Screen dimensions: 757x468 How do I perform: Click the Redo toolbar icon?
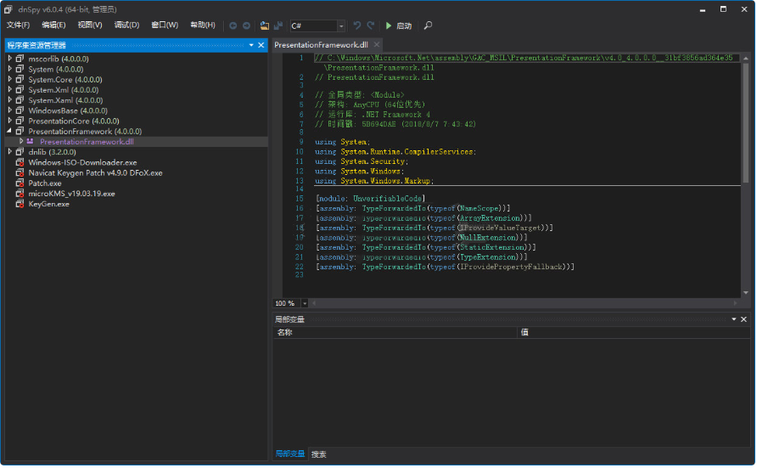pyautogui.click(x=371, y=25)
